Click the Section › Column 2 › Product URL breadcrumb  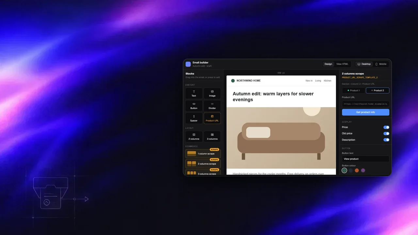tap(358, 84)
